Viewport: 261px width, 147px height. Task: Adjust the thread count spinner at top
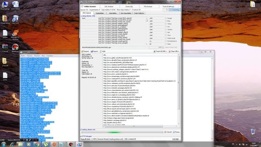point(166,10)
